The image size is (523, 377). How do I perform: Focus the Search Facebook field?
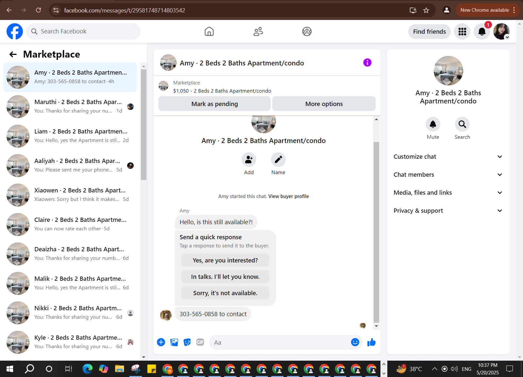[83, 31]
